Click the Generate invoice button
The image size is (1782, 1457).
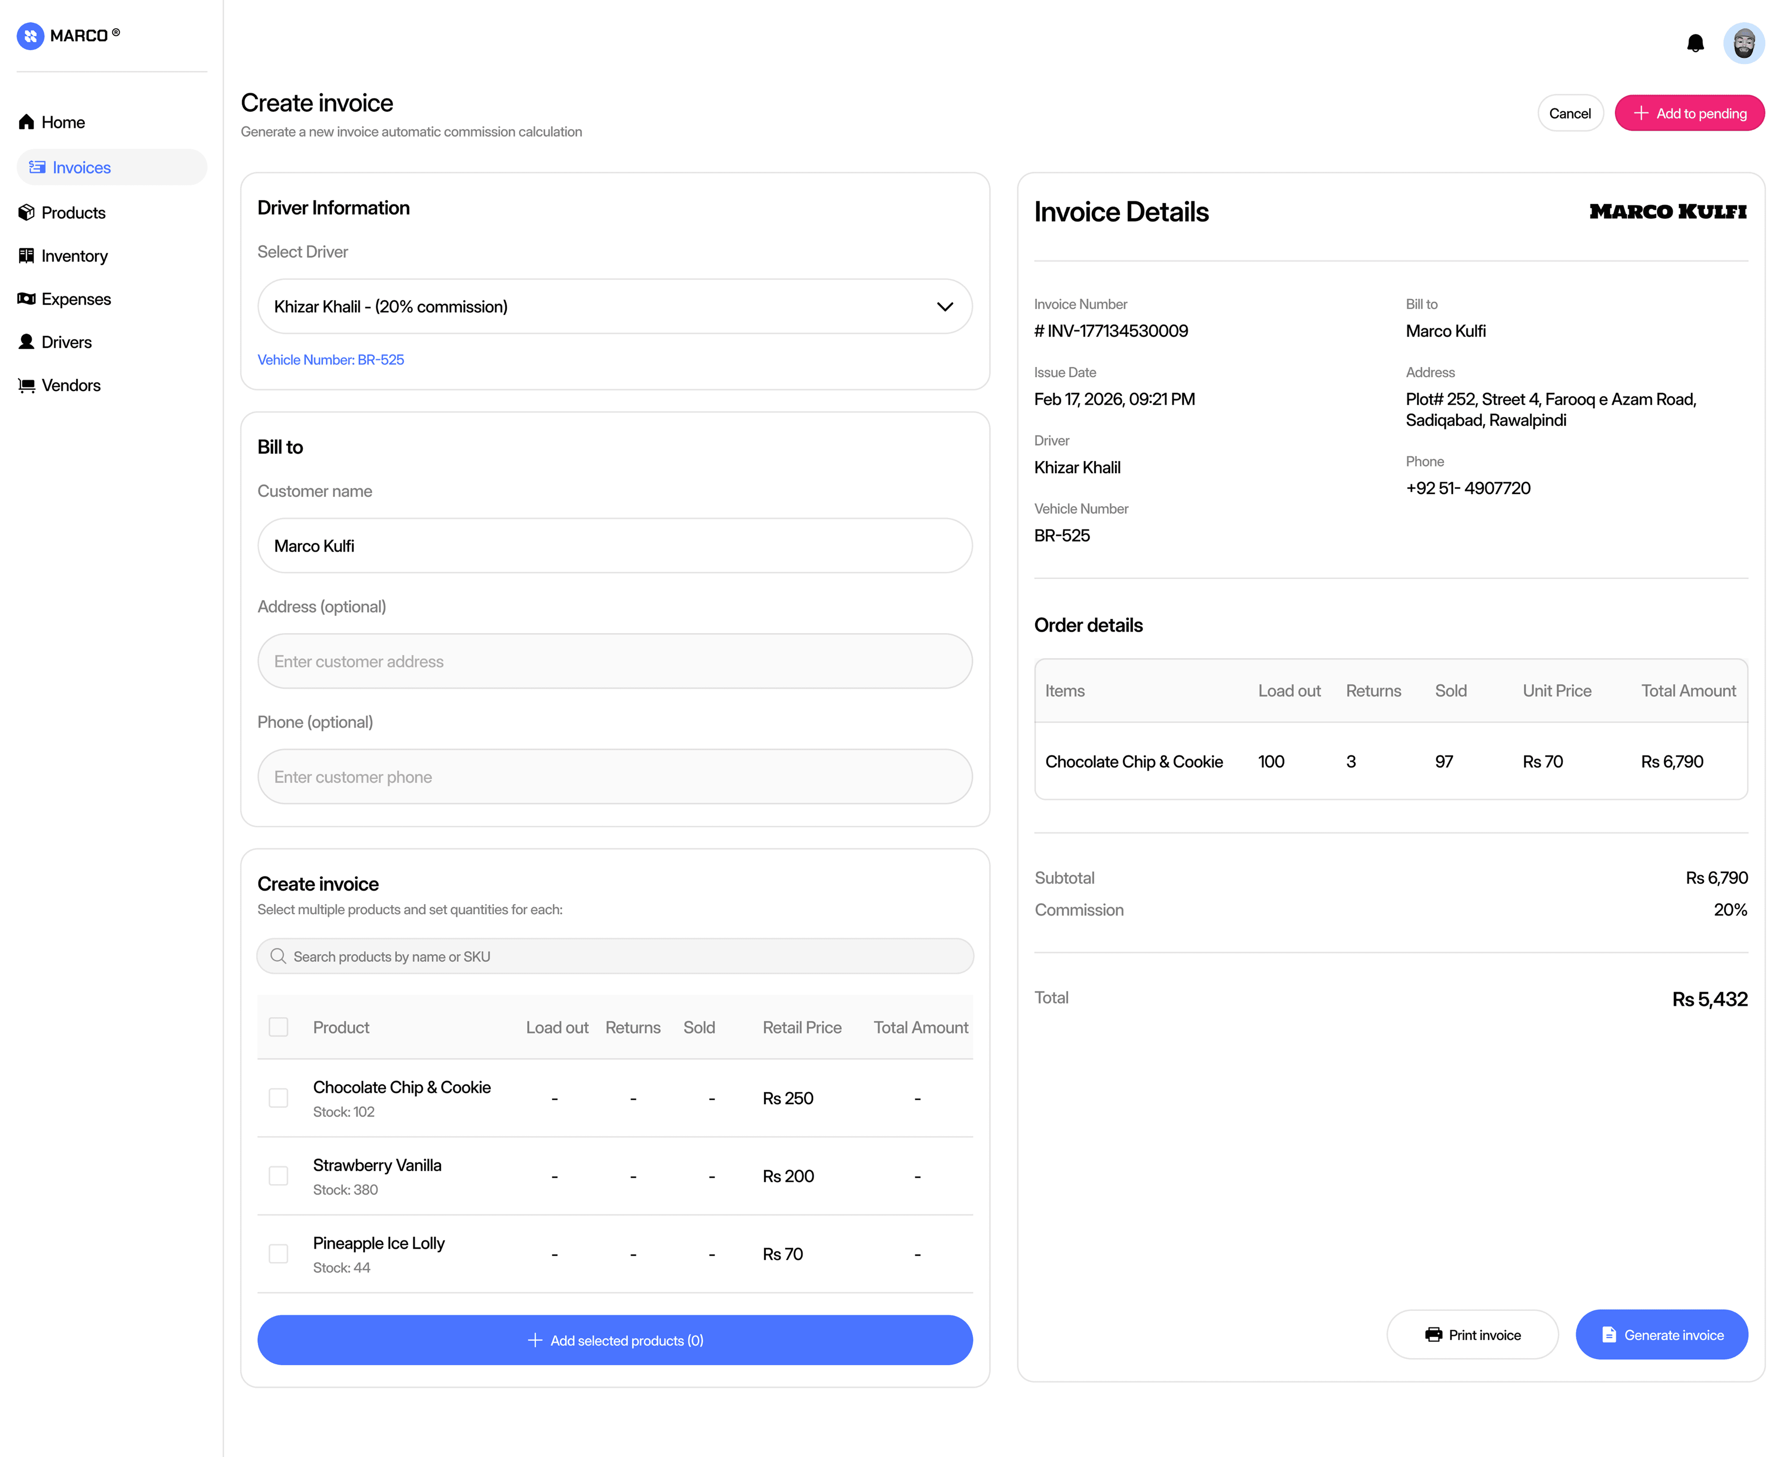pos(1661,1335)
